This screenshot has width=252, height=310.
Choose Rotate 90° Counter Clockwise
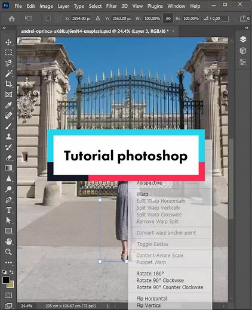pyautogui.click(x=170, y=287)
